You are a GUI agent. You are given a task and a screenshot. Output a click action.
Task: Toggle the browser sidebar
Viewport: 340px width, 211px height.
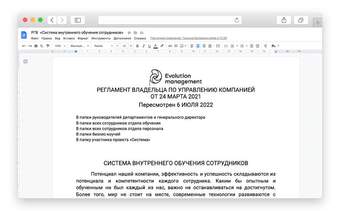pos(78,20)
